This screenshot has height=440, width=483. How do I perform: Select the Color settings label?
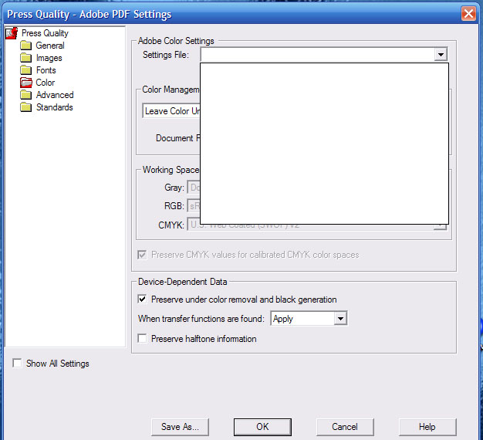click(46, 83)
